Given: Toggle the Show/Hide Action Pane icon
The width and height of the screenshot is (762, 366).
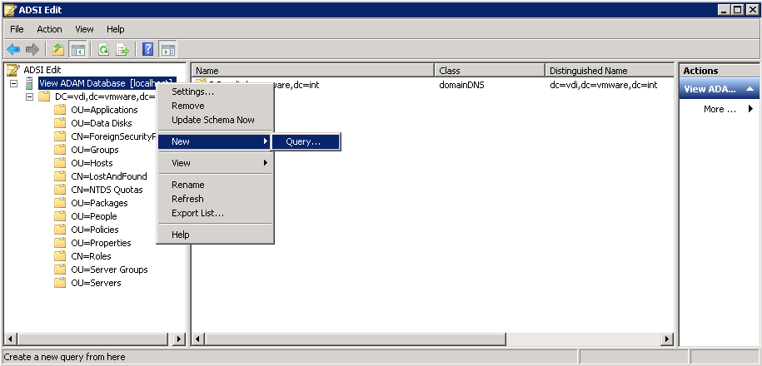Looking at the screenshot, I should click(x=167, y=49).
